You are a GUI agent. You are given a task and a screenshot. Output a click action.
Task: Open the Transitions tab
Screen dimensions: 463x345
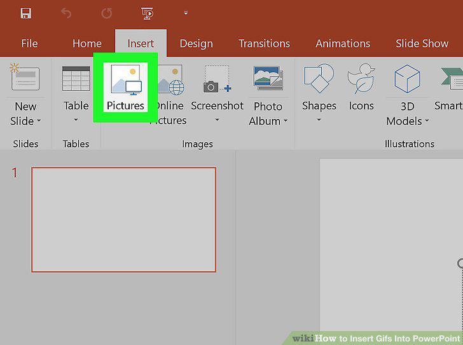[264, 44]
